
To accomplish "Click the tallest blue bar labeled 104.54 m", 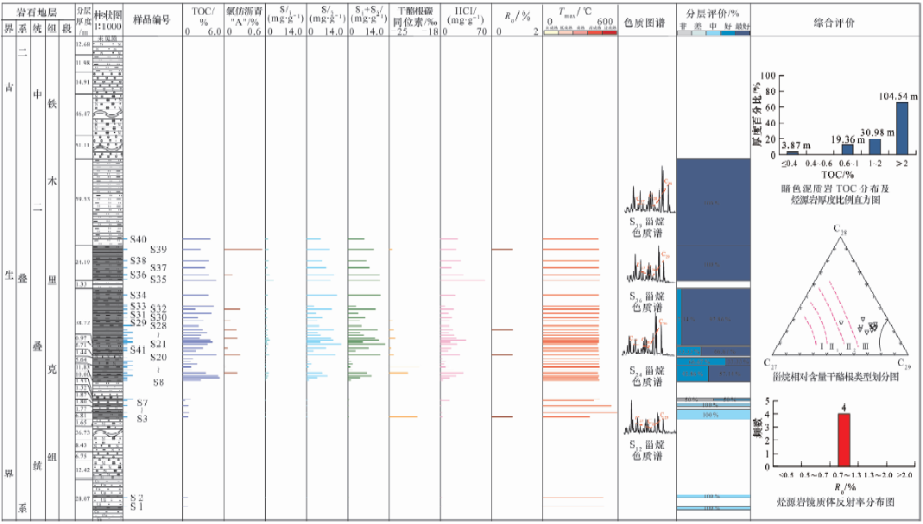I will pos(901,128).
